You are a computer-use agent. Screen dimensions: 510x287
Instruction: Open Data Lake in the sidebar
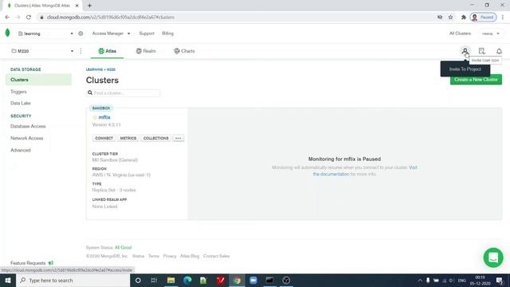tap(21, 103)
